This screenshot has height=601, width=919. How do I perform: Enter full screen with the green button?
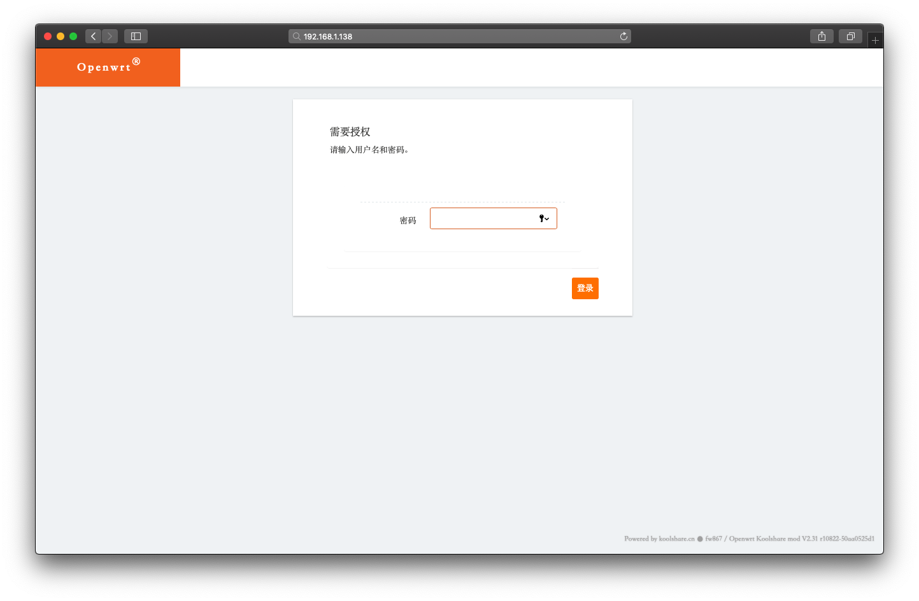73,36
